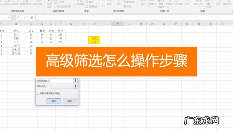233x131 pixels.
Task: Click 属性 (Properties) in the 连接 group
Action: tap(89, 2)
